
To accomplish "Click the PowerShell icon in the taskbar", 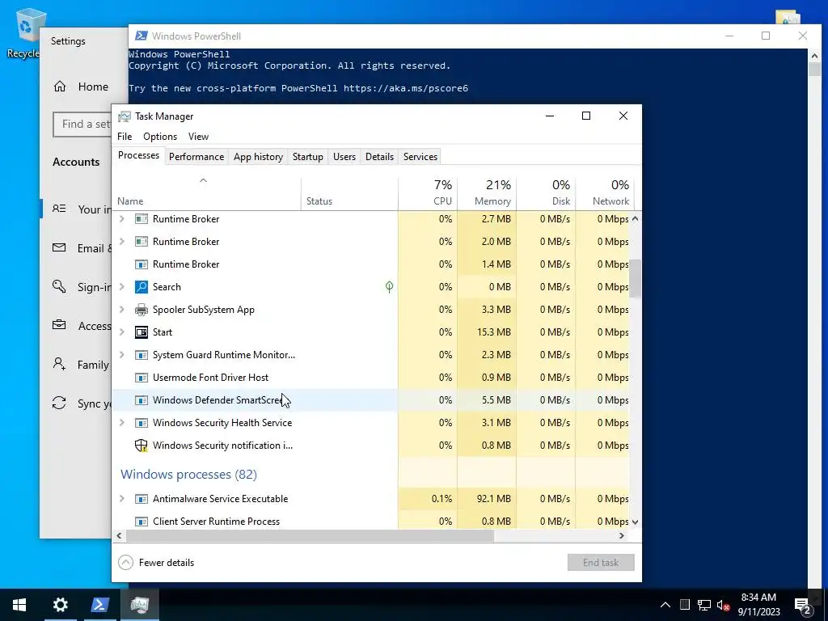I will tap(99, 605).
